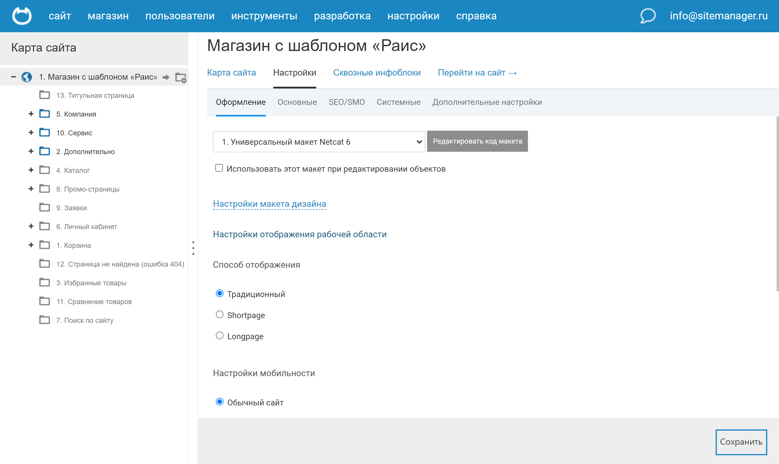
Task: Open the Настройки макета дизайна link
Action: [x=269, y=204]
